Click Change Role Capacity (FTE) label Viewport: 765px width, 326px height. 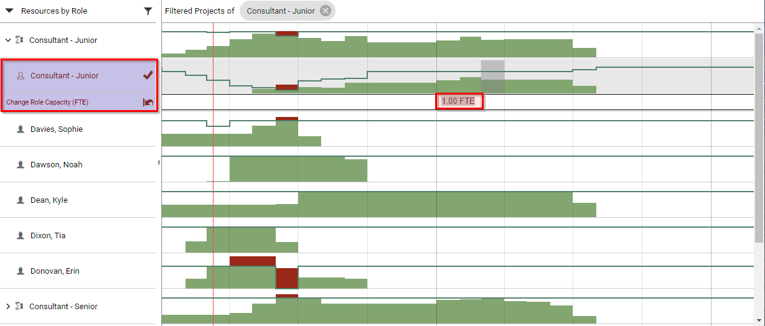47,102
